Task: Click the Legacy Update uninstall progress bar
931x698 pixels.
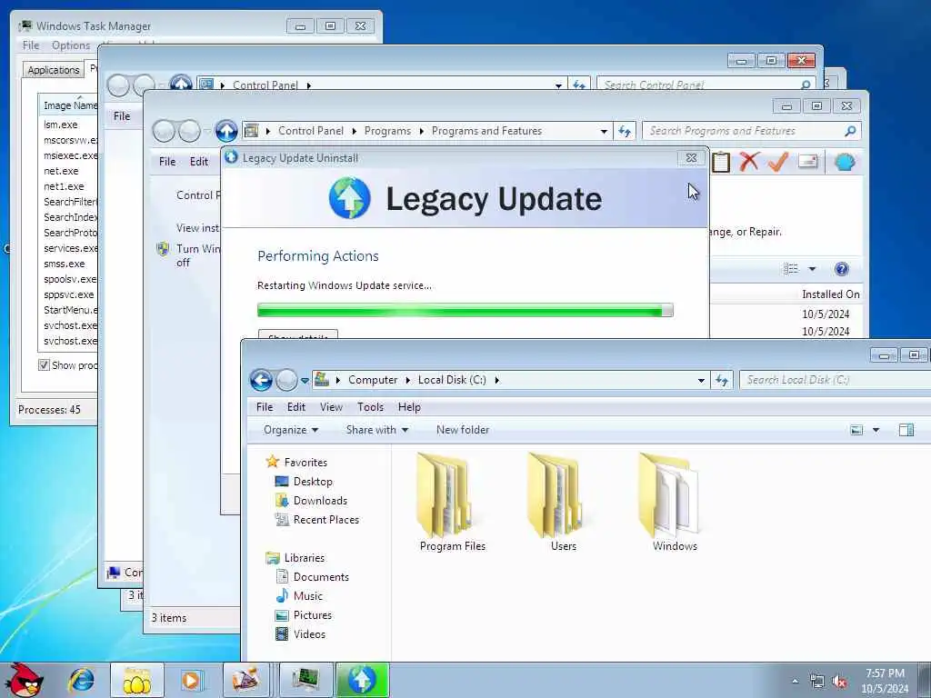Action: [465, 310]
